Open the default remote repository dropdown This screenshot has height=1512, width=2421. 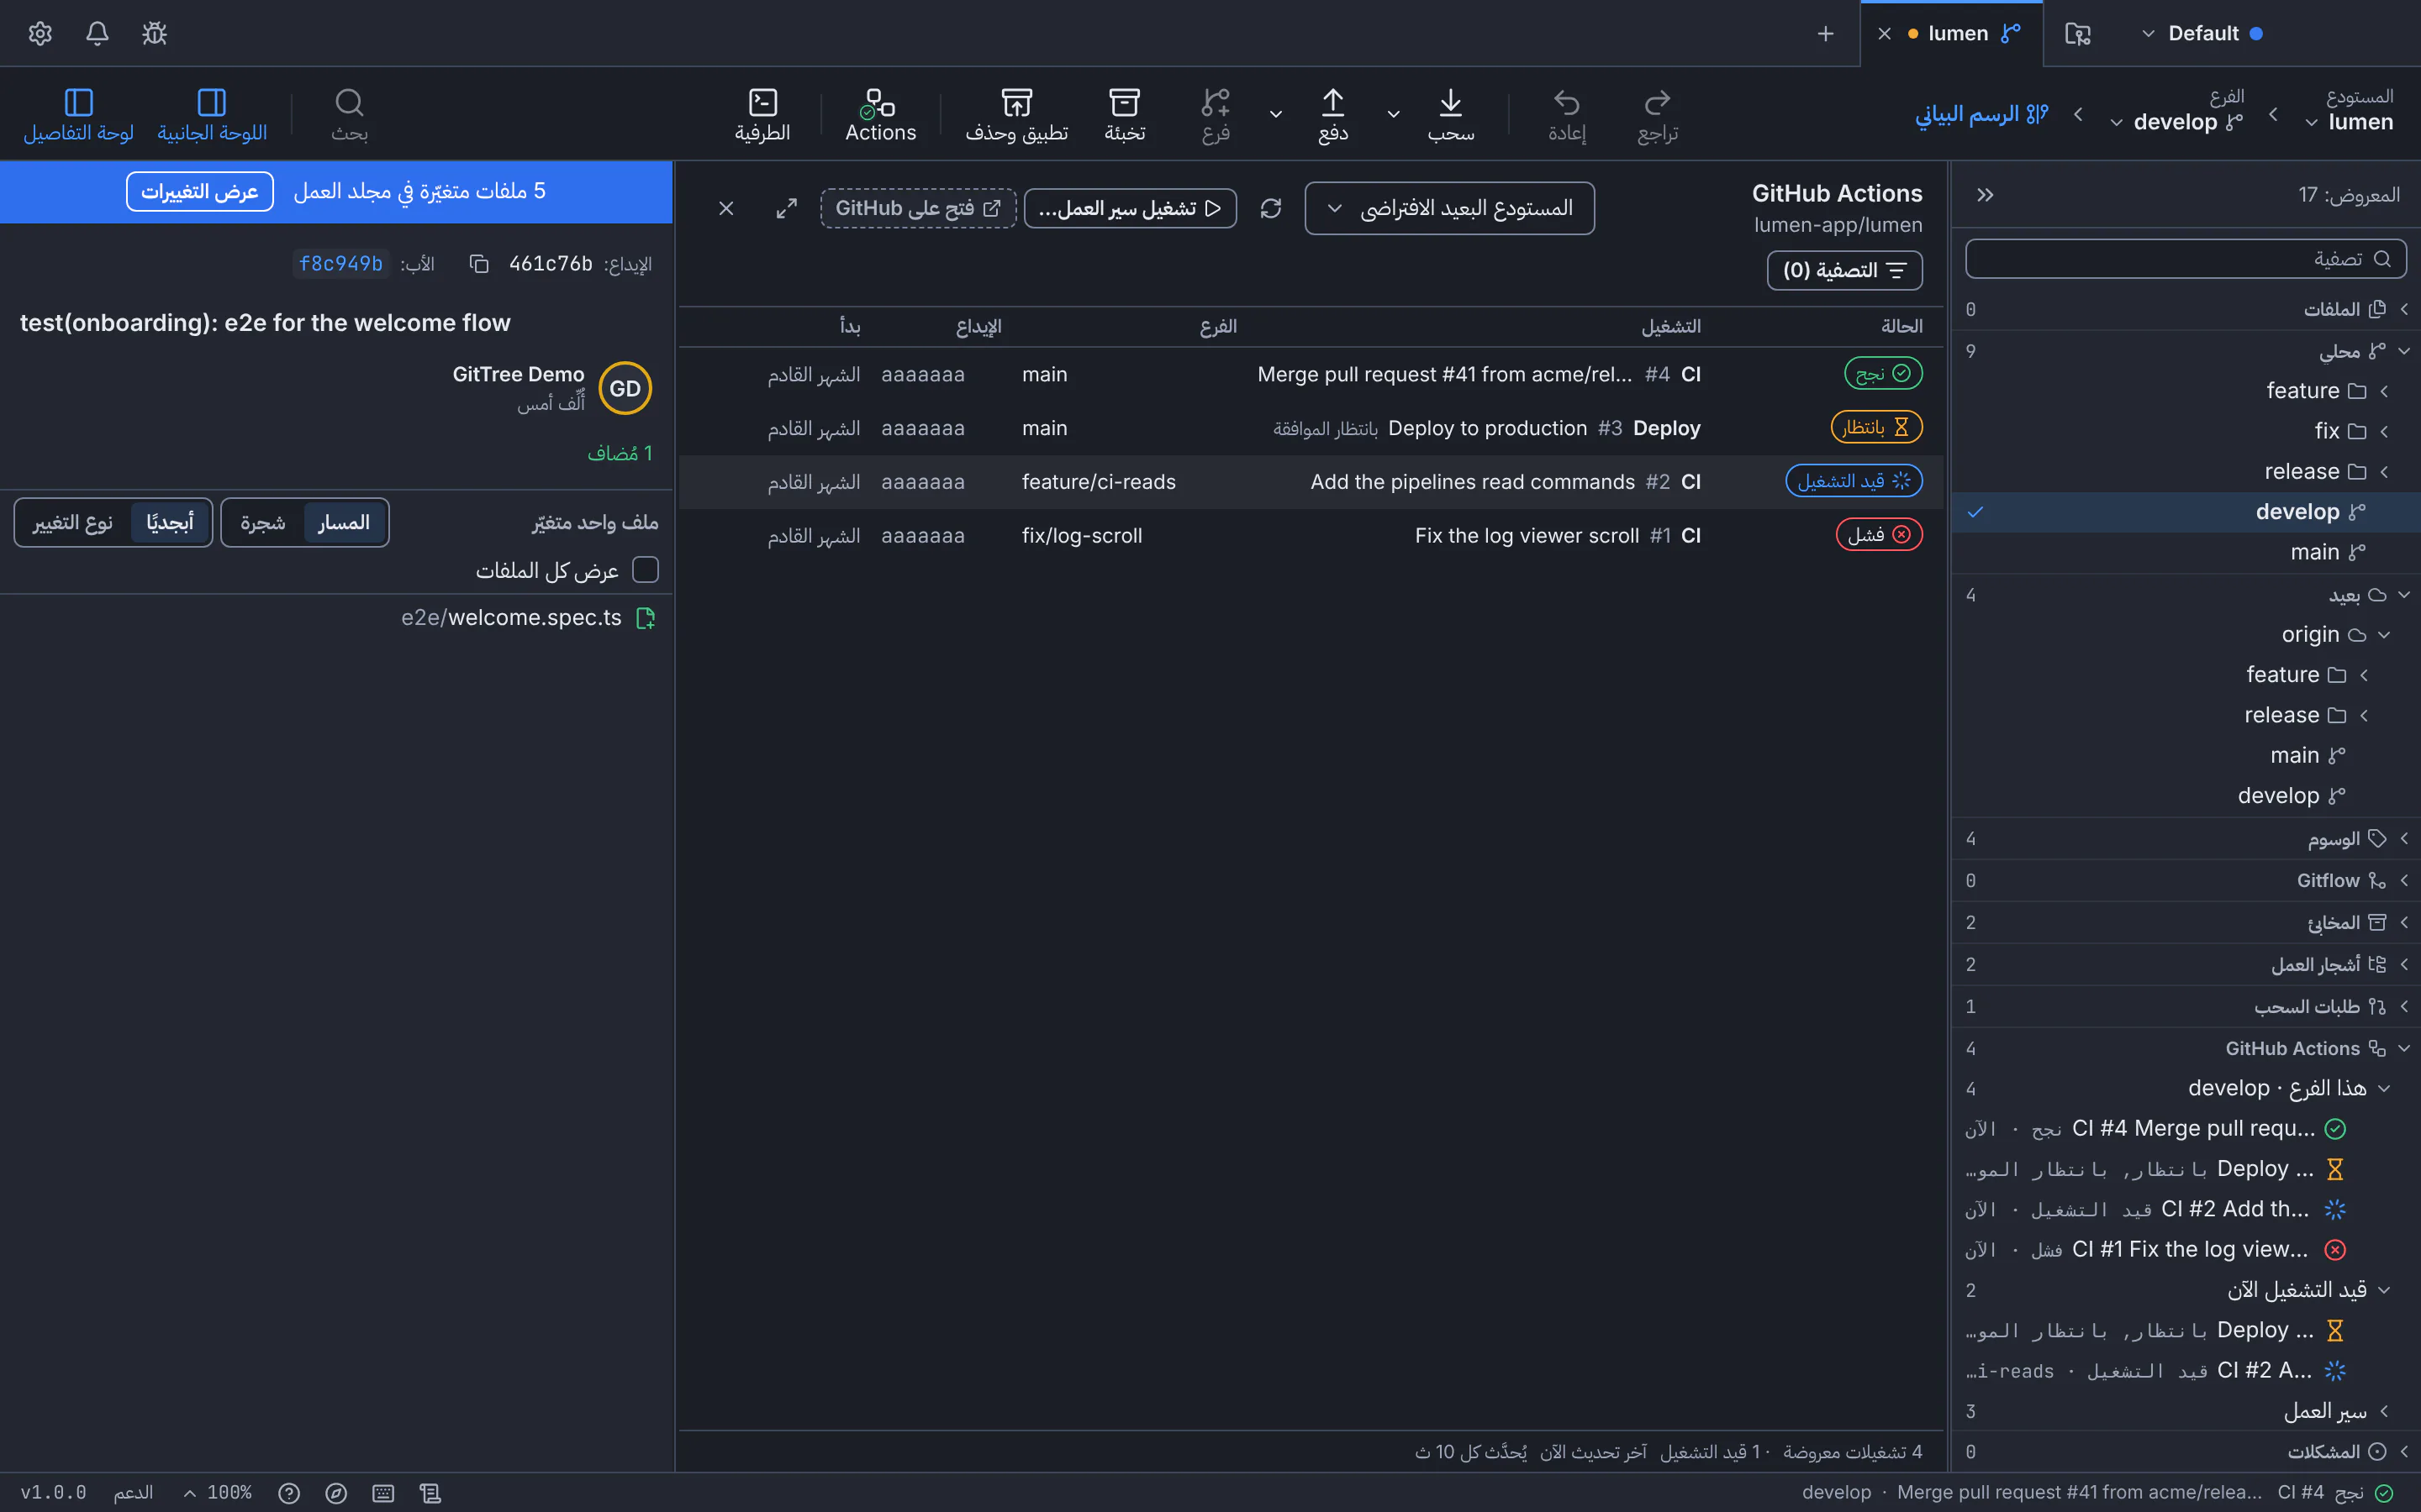pos(1449,208)
